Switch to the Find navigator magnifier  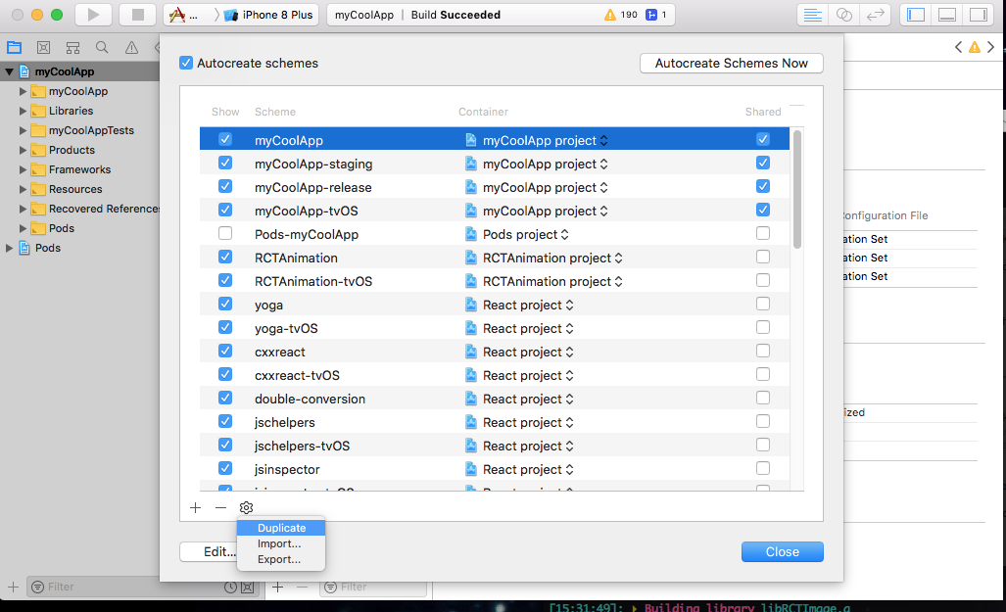click(102, 47)
